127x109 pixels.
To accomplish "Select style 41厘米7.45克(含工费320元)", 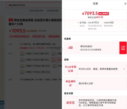I will coord(35,72).
